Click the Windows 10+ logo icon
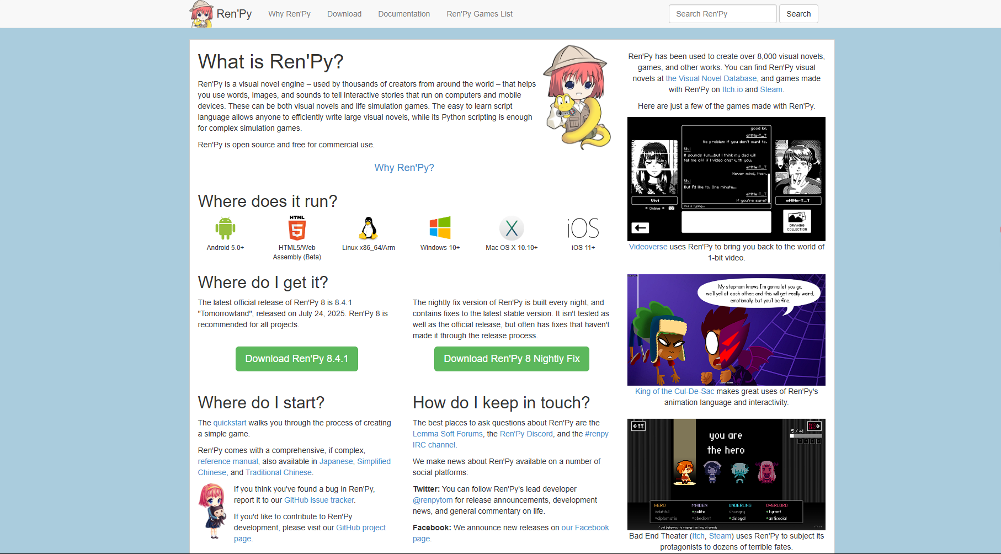Image resolution: width=1001 pixels, height=554 pixels. coord(440,228)
